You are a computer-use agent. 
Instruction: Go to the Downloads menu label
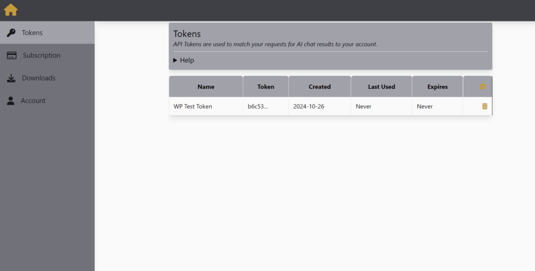pyautogui.click(x=38, y=78)
